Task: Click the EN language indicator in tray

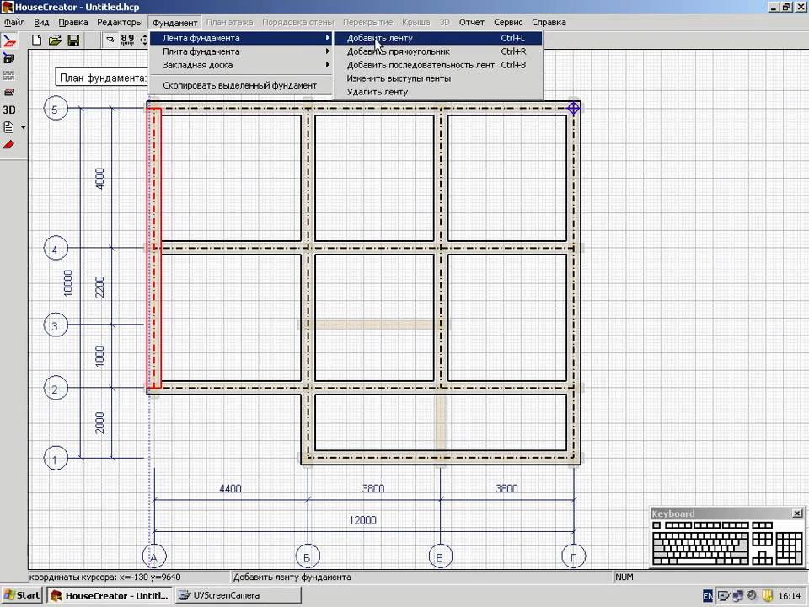Action: point(708,596)
